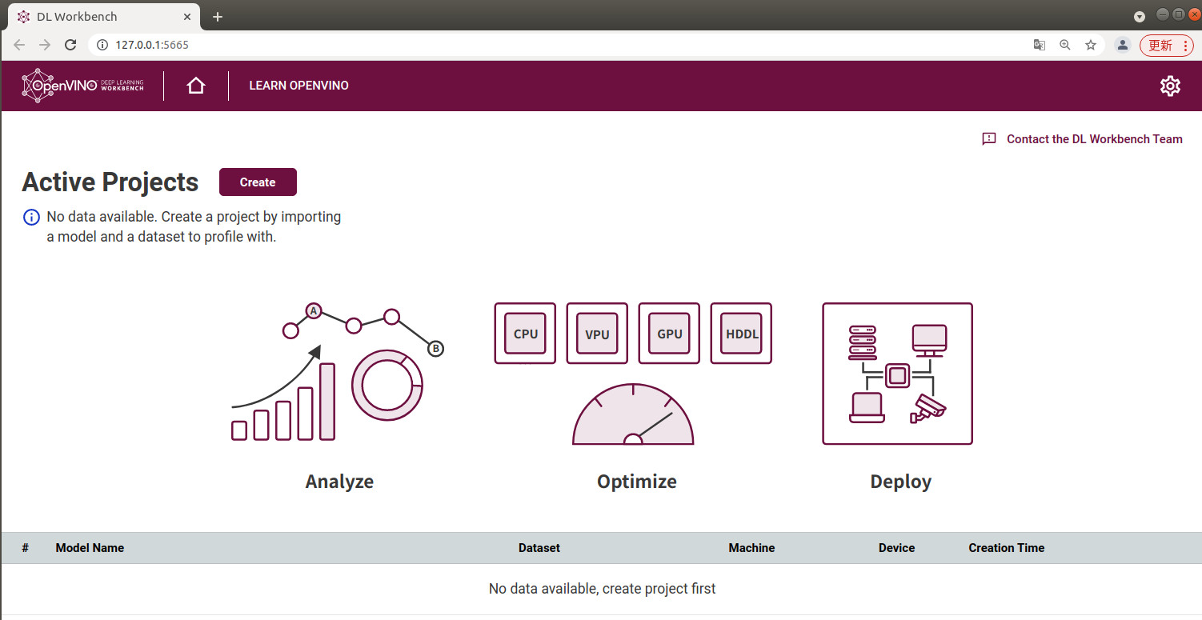Open the browser zoom magnifier icon
Viewport: 1202px width, 620px height.
[1064, 45]
